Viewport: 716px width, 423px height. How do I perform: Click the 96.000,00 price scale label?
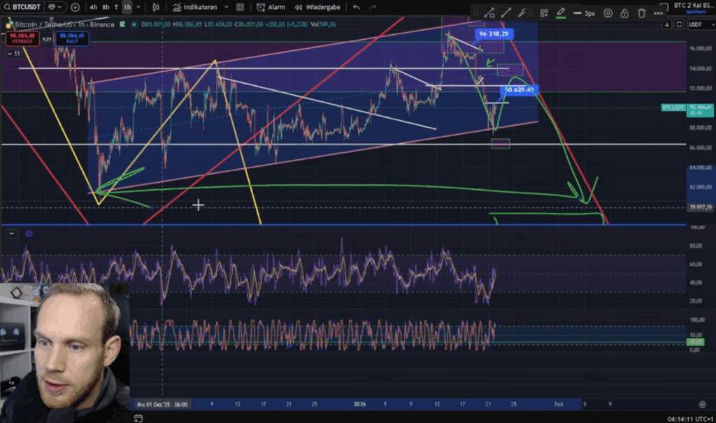click(x=701, y=48)
